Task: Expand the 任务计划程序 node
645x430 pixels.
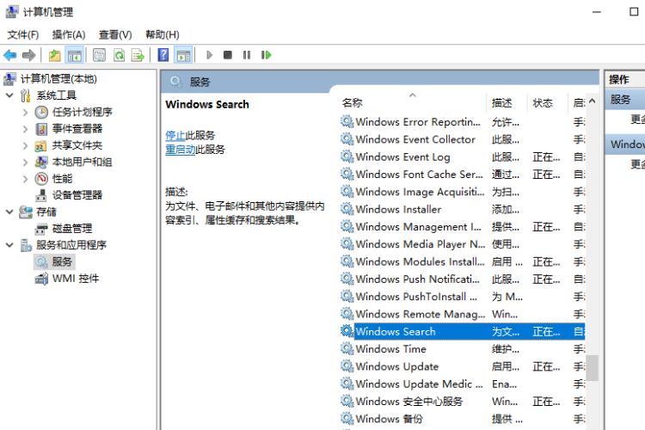Action: pyautogui.click(x=25, y=112)
